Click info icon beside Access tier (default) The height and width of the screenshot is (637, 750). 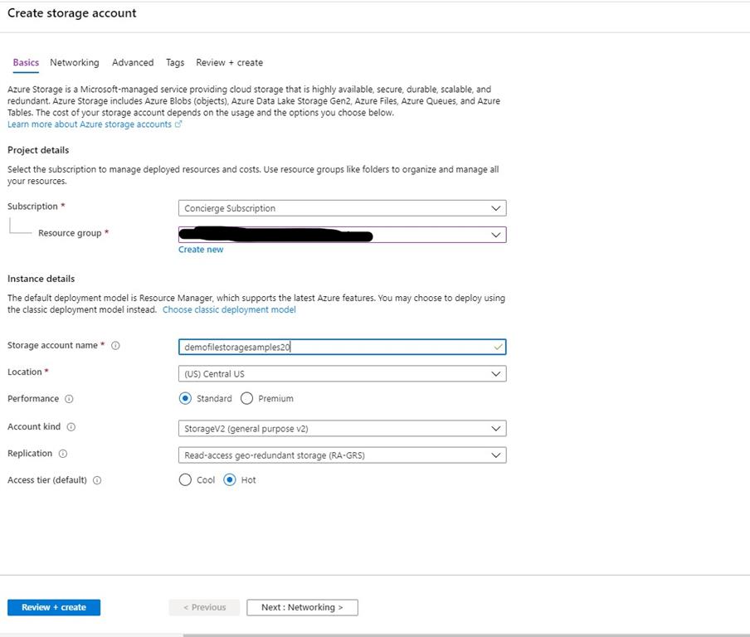97,480
